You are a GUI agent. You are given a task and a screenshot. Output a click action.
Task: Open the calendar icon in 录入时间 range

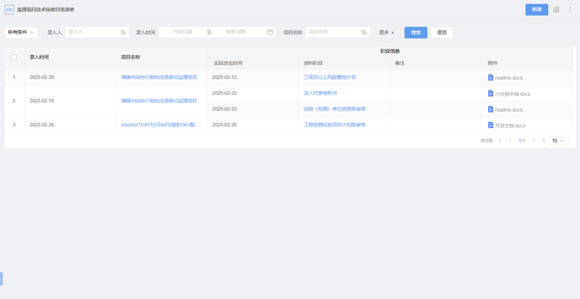click(270, 32)
